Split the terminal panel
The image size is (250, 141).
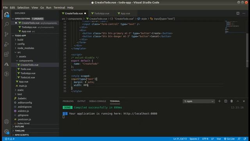pos(226,101)
